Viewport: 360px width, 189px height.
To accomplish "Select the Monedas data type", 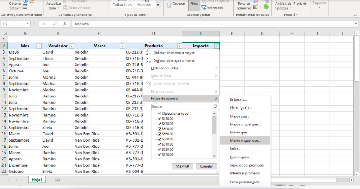I will (x=144, y=4).
